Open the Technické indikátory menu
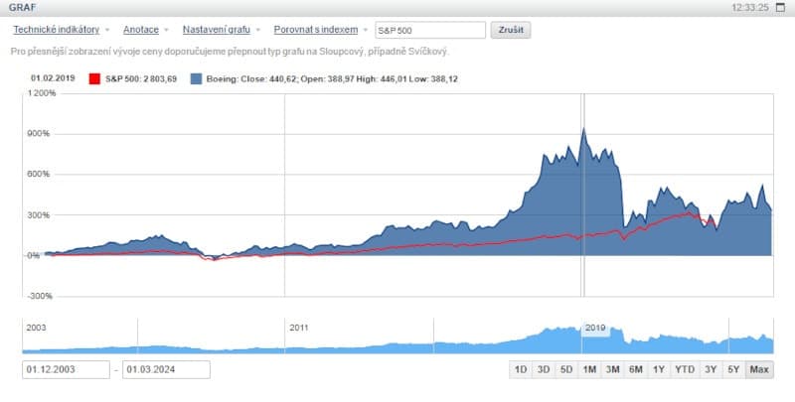Screen dimensions: 795x402 (x=57, y=30)
